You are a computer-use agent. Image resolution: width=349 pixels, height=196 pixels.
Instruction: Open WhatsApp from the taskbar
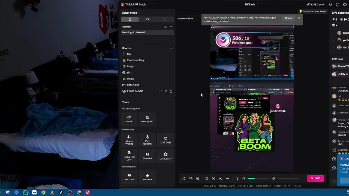(25, 192)
